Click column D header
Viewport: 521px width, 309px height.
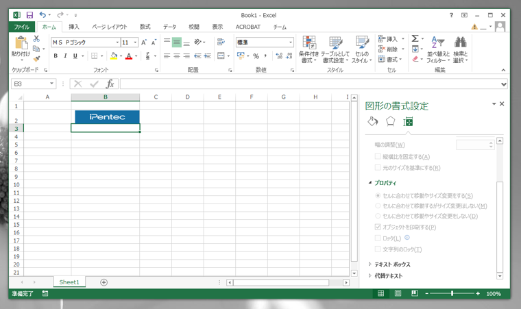pos(187,97)
